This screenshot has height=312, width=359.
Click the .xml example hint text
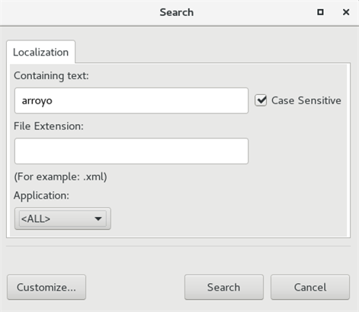point(60,177)
